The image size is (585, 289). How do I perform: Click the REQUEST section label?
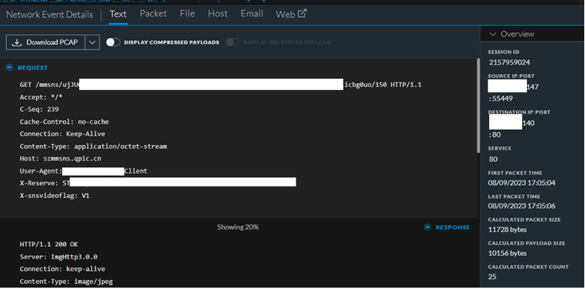[x=33, y=68]
